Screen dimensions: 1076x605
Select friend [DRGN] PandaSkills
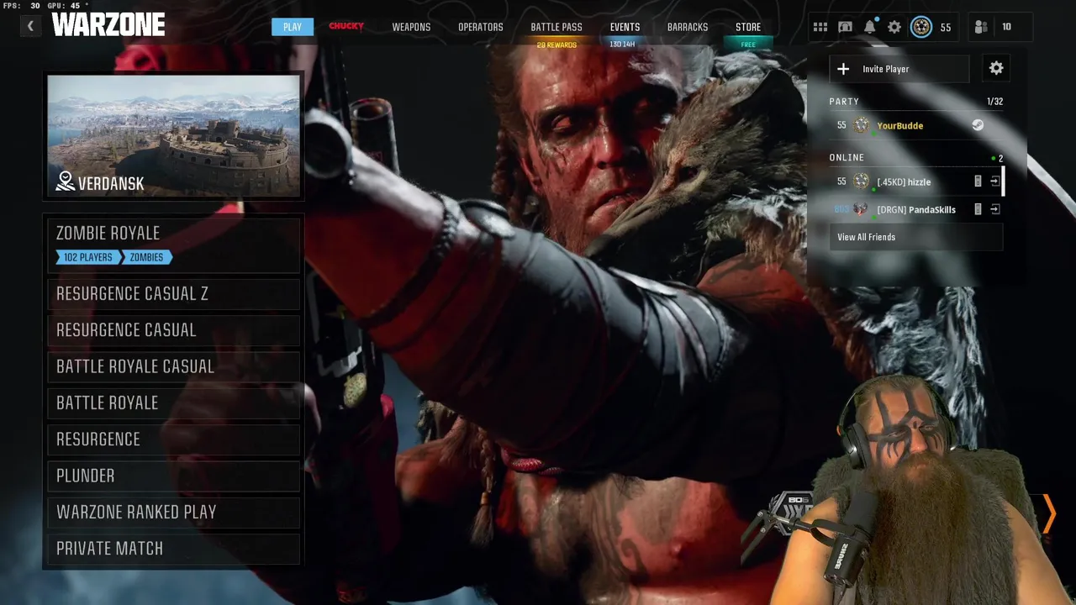click(x=915, y=209)
